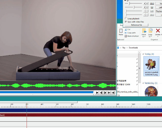Step back one frame in preview
Image resolution: width=162 pixels, height=128 pixels.
point(101,93)
